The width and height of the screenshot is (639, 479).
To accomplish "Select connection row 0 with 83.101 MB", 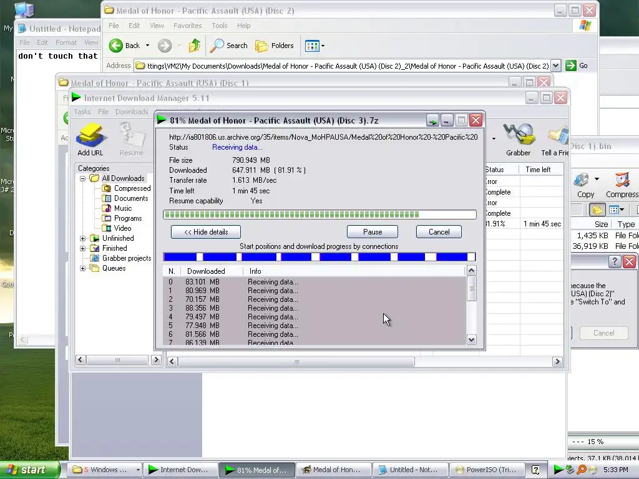I will tap(315, 282).
